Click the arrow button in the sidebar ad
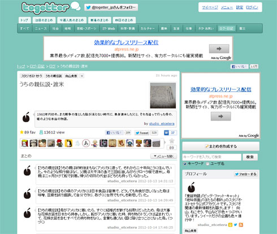Screen dimensions: 277x234 [220, 116]
